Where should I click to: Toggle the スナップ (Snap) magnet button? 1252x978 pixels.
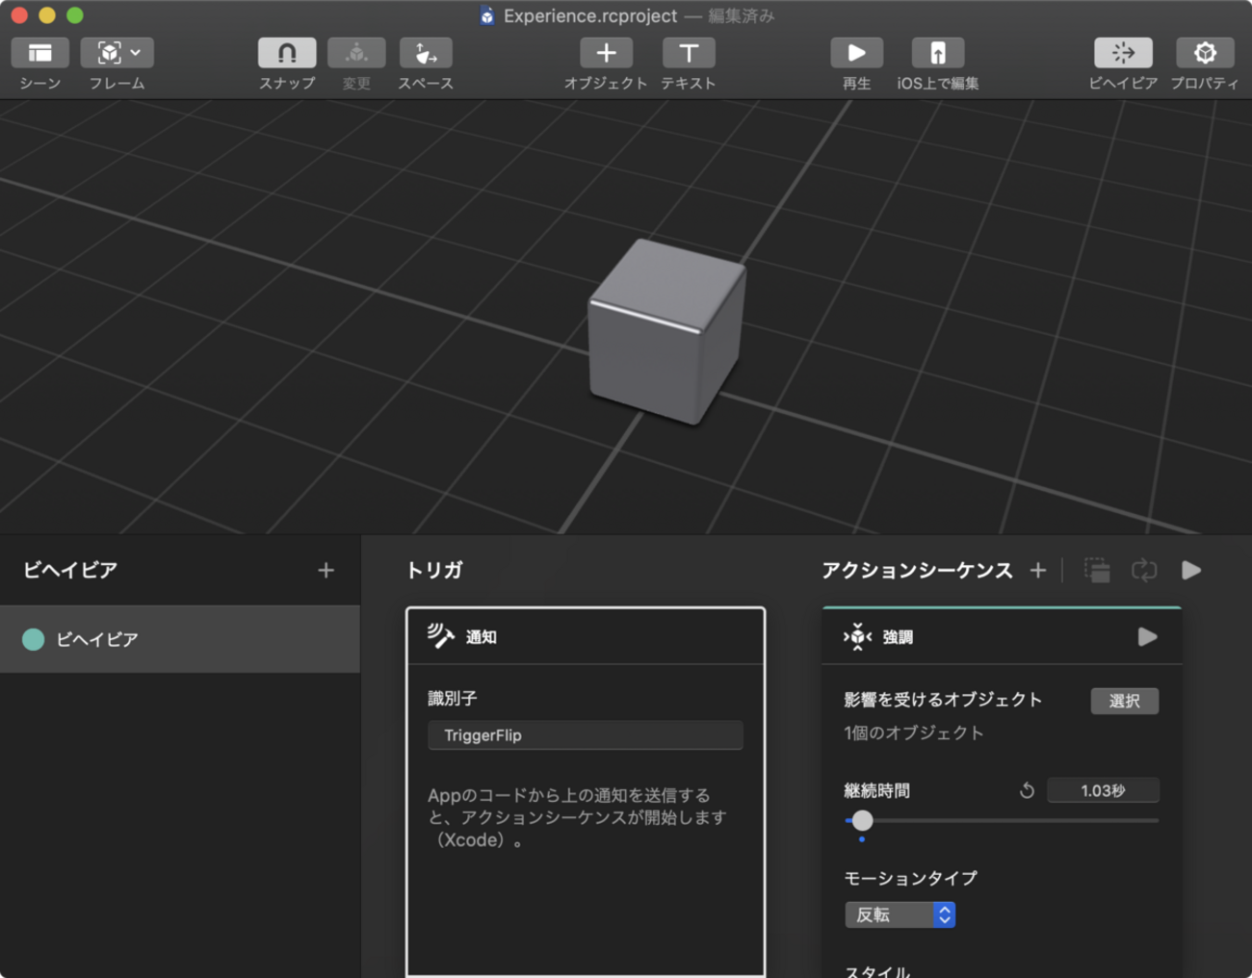pos(287,53)
